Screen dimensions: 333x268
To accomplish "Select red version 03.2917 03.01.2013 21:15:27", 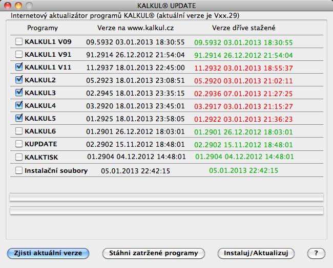I will [x=243, y=106].
